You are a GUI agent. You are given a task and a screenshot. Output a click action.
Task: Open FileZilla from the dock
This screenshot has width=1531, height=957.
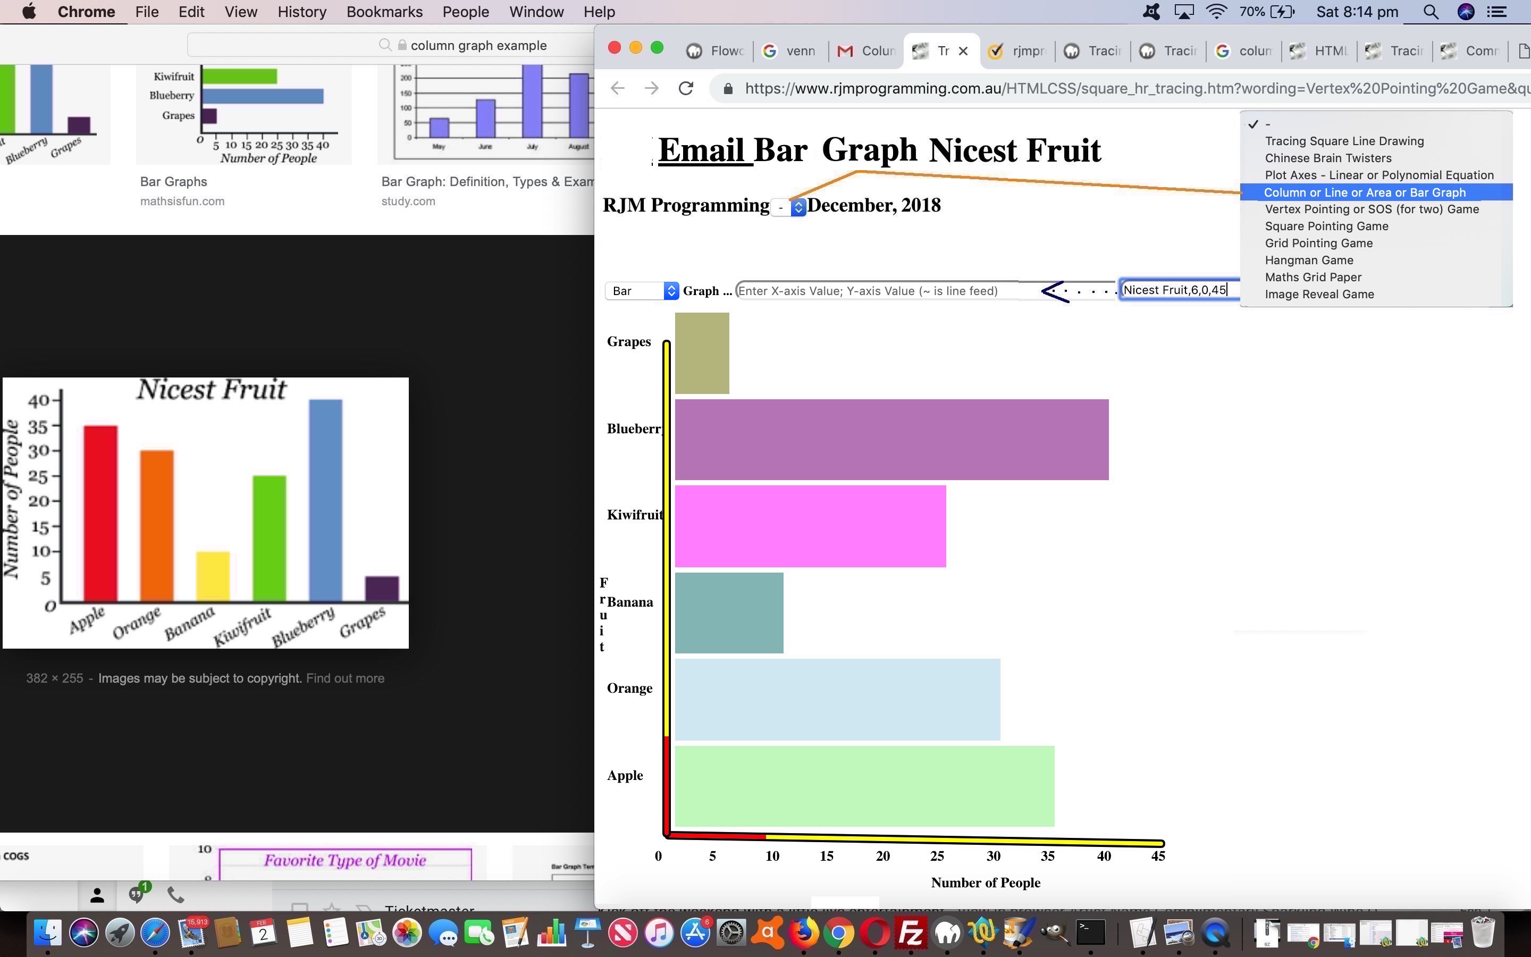click(911, 934)
